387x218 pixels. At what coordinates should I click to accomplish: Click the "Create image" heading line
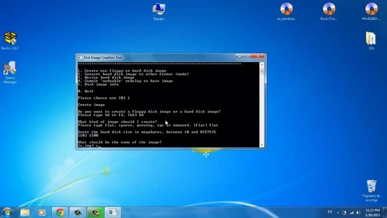point(91,105)
